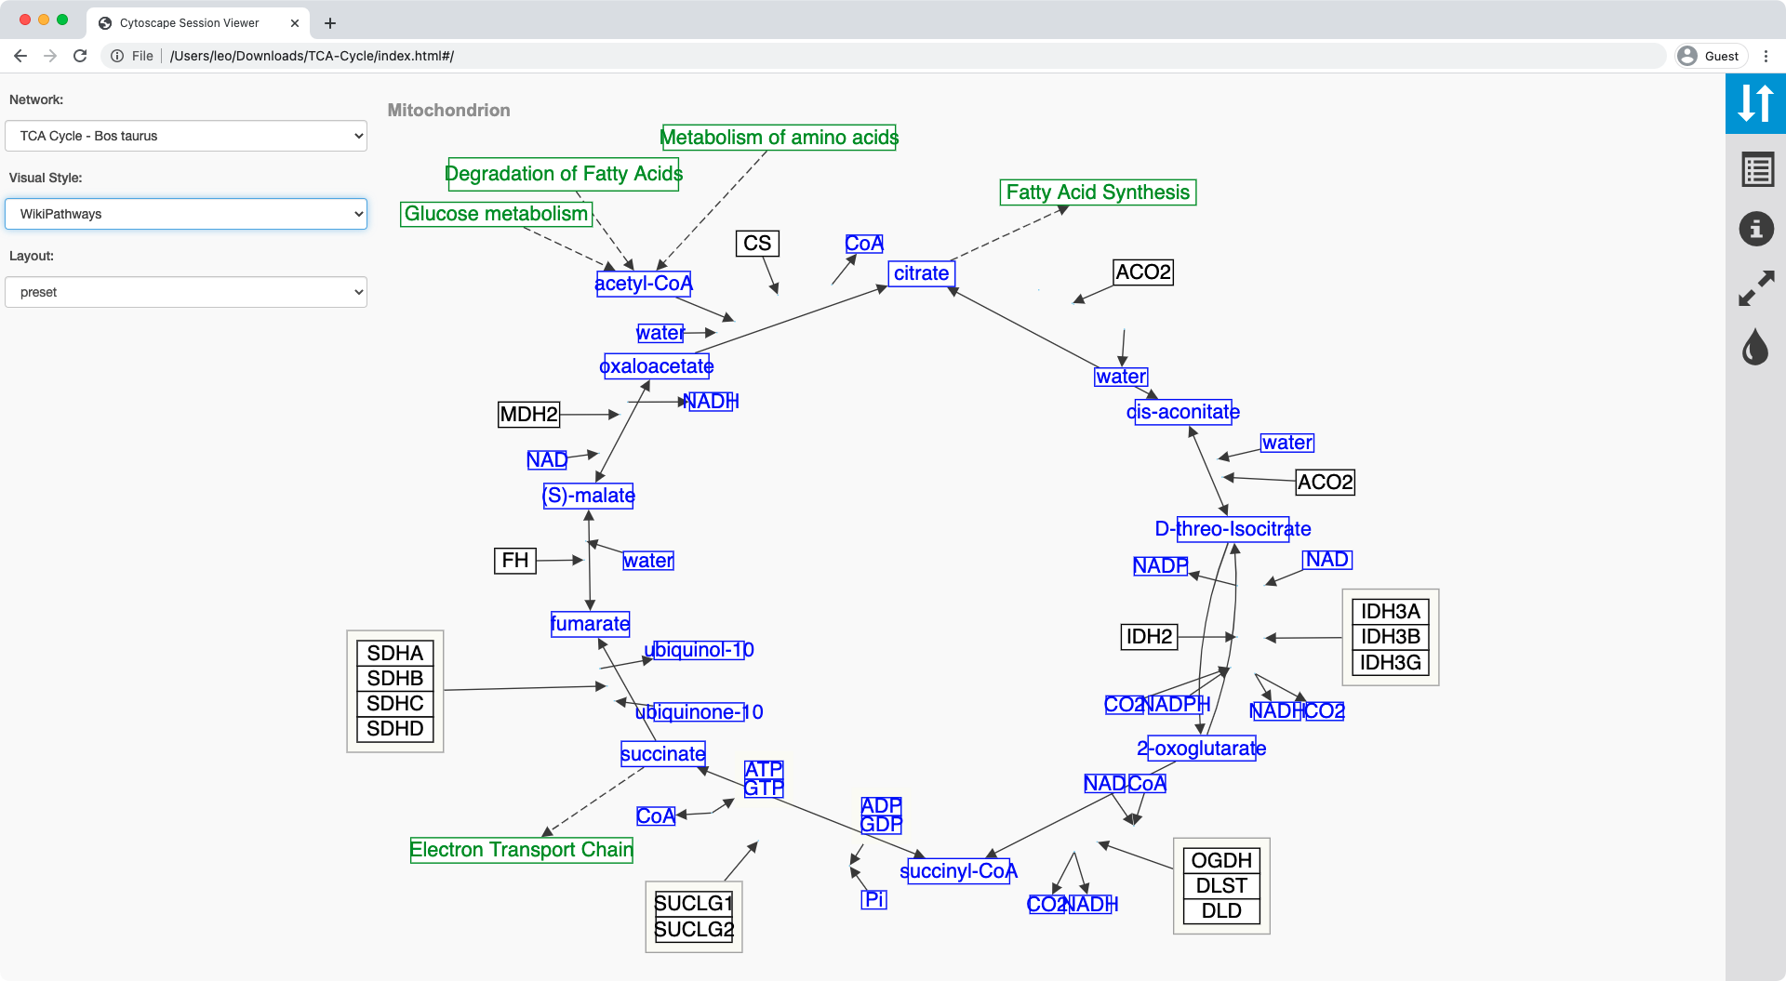Expand the Visual Style WikiPathways dropdown
The width and height of the screenshot is (1786, 981).
186,214
